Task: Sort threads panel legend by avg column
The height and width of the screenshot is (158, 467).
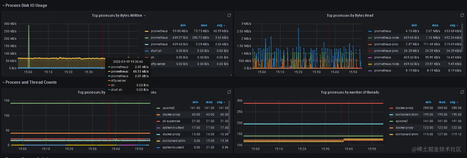Action: tap(454, 102)
